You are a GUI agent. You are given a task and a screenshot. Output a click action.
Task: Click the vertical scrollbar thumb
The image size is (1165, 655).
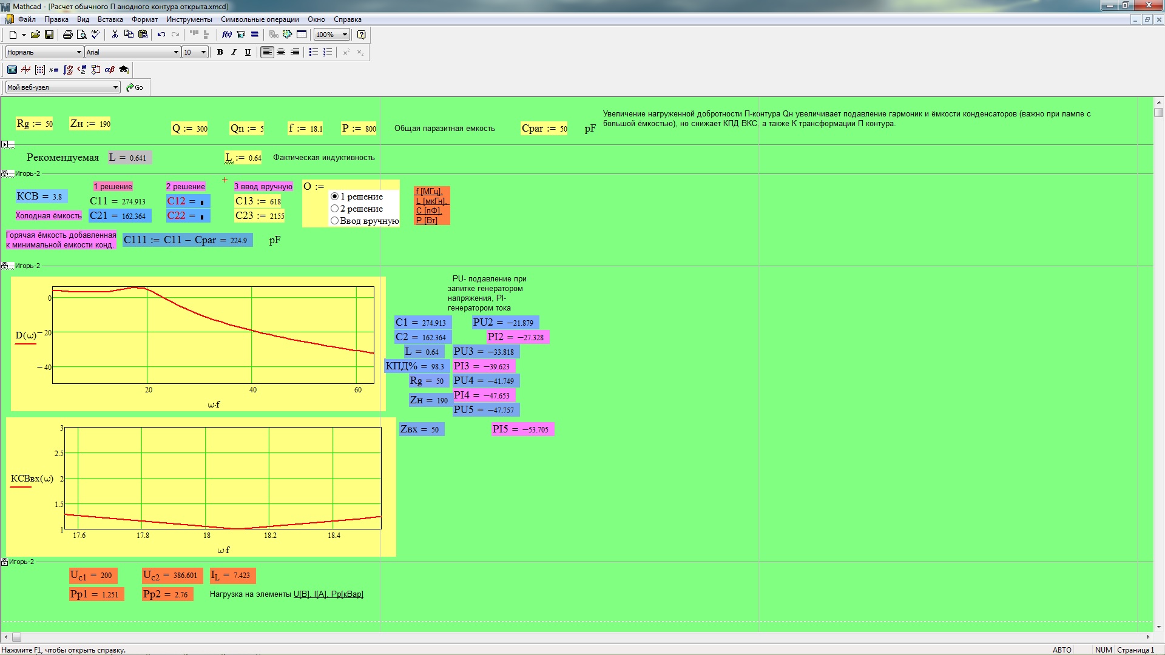tap(1159, 112)
